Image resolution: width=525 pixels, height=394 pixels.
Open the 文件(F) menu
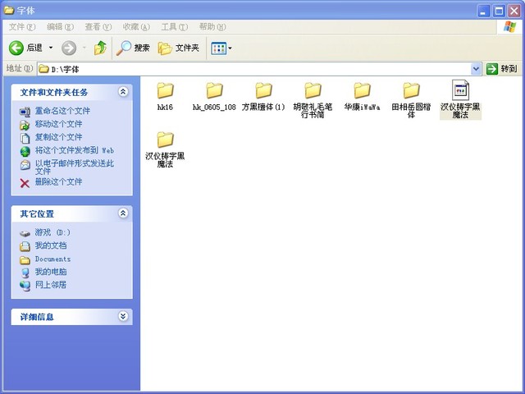coord(22,27)
